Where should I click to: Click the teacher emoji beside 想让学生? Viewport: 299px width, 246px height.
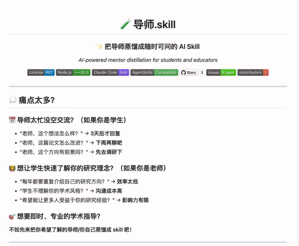pyautogui.click(x=12, y=168)
